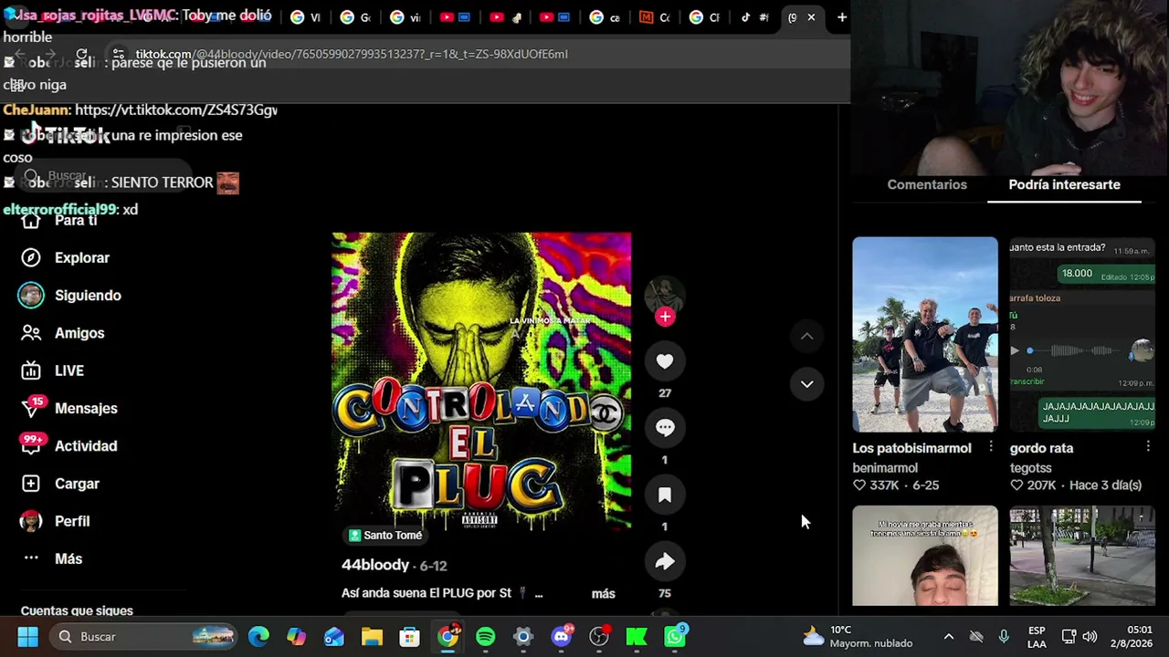Open the Los patobisimarmol video thumbnail
The width and height of the screenshot is (1169, 657).
pos(925,334)
